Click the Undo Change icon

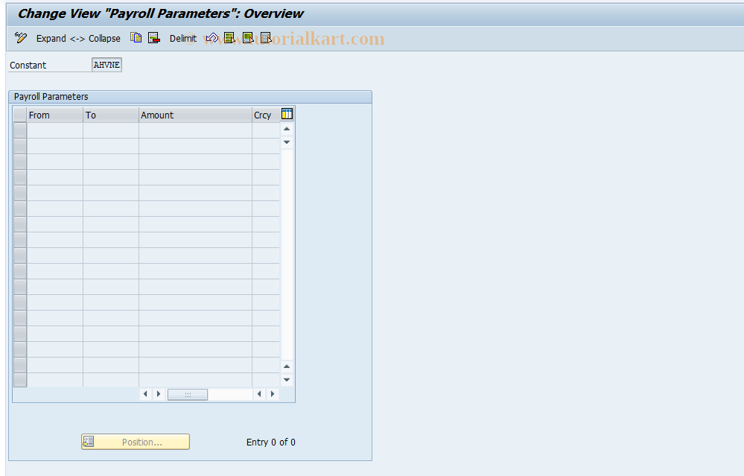(212, 38)
